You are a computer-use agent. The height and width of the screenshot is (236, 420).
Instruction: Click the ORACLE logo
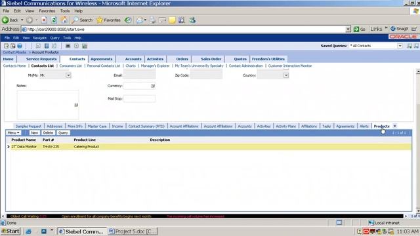[403, 37]
